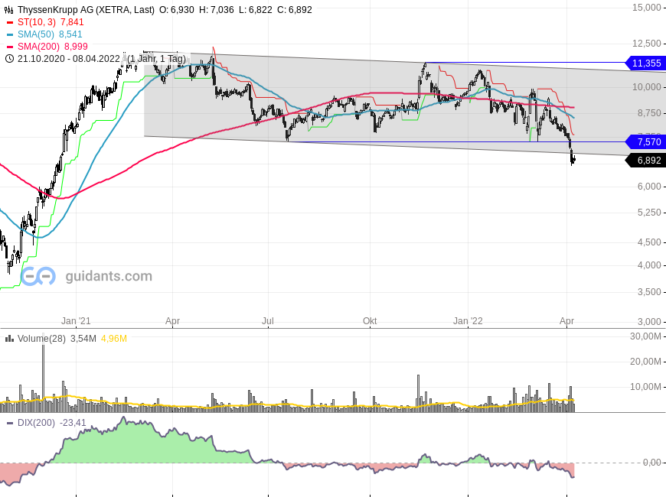This screenshot has width=666, height=497.
Task: Click the 7,841 ST value
Action: pyautogui.click(x=72, y=22)
